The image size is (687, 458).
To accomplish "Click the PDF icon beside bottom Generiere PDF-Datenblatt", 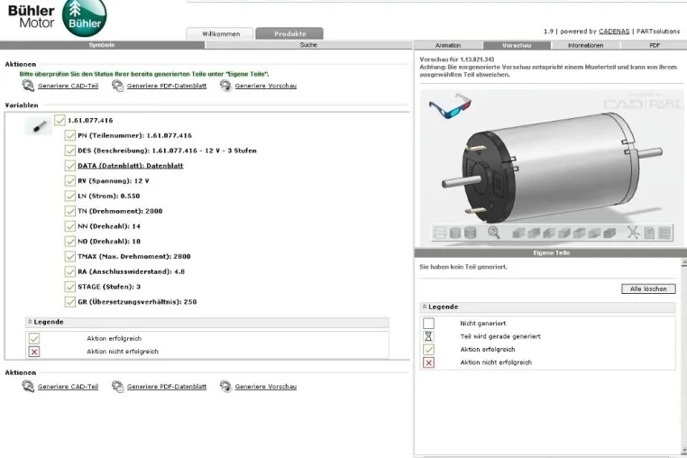I will point(117,386).
